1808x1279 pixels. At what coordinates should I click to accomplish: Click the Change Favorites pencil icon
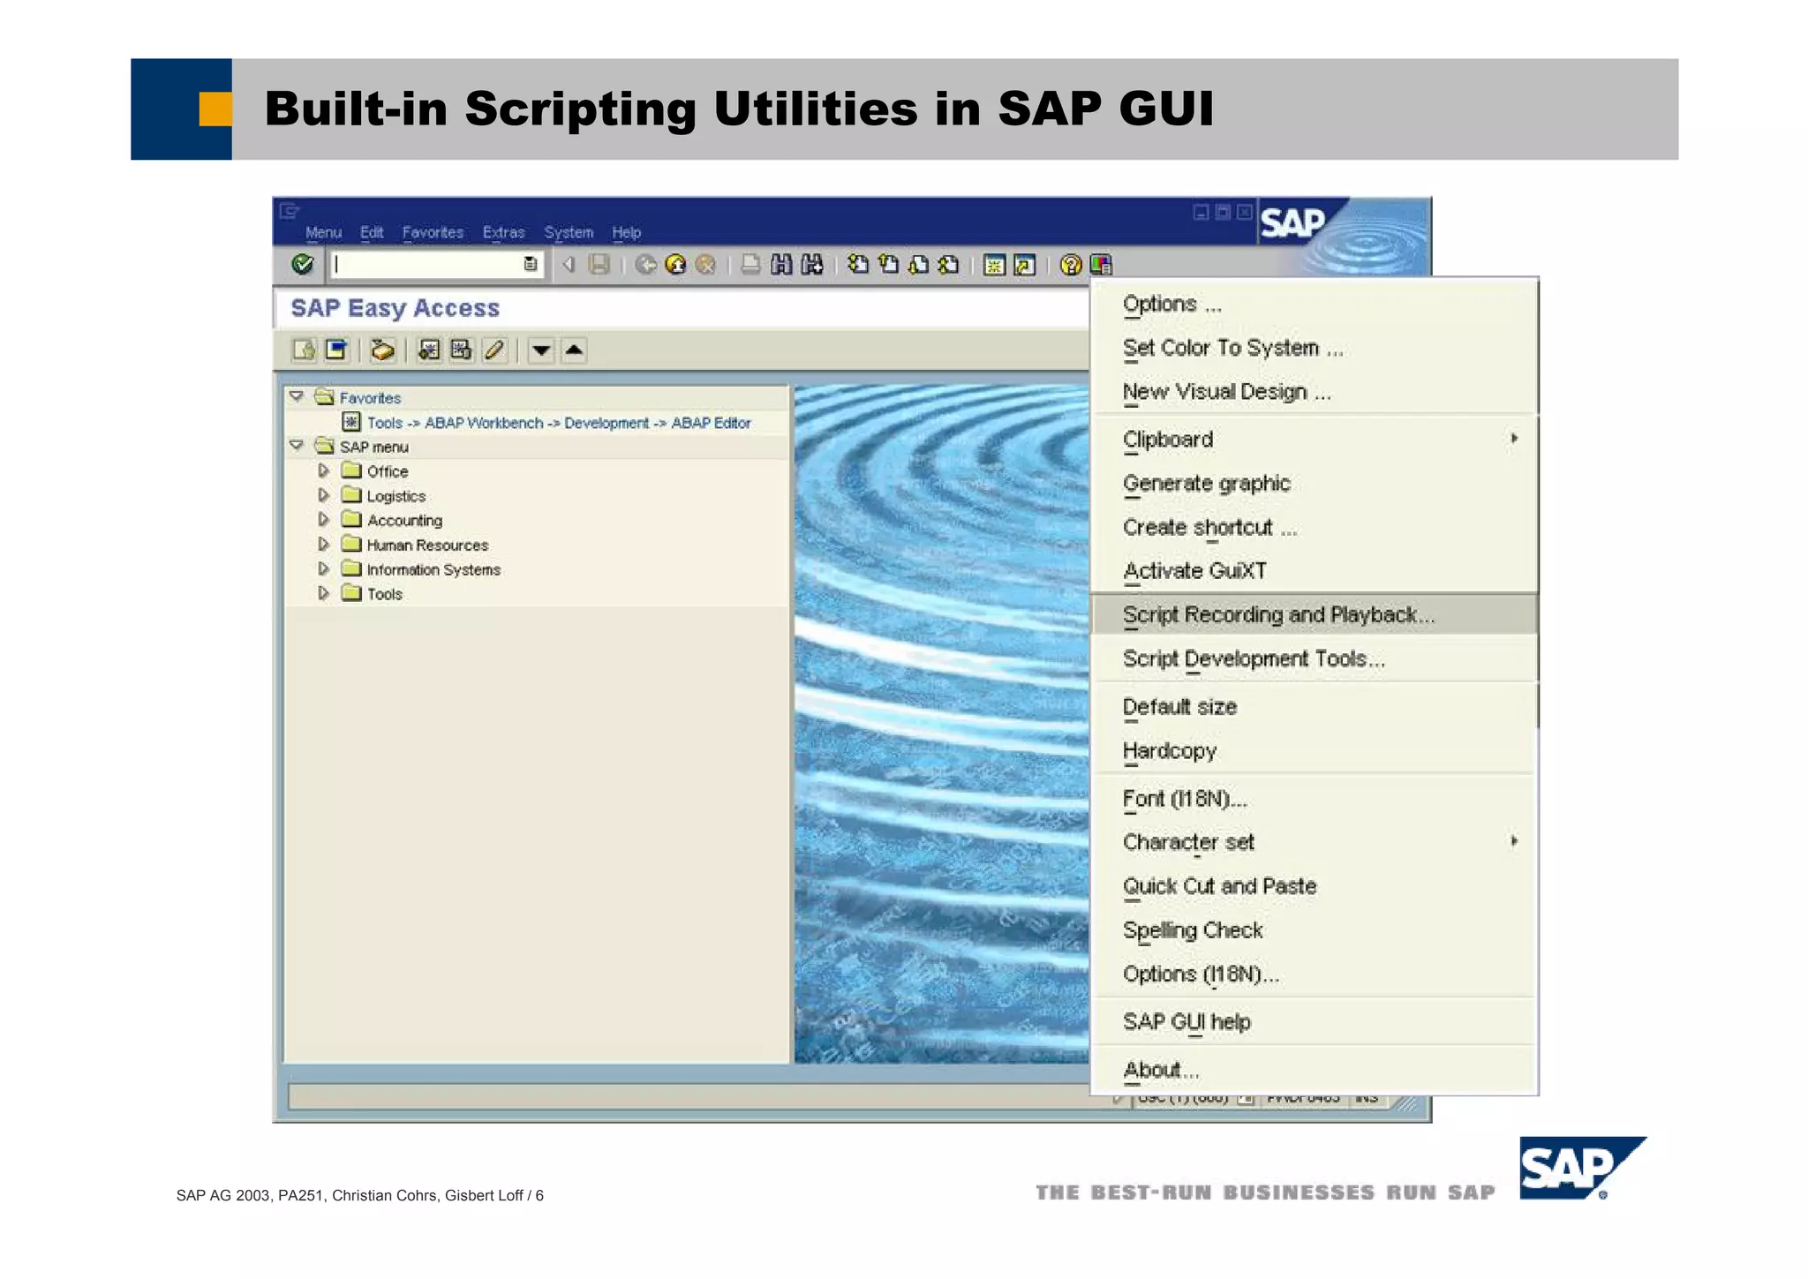[494, 350]
